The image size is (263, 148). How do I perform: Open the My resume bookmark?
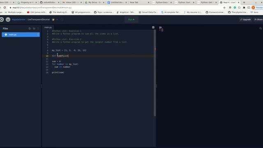coord(193,12)
